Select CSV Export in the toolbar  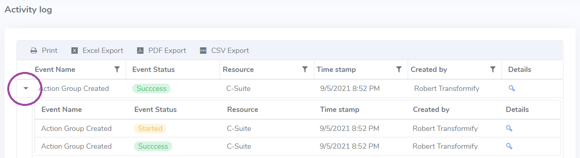(x=230, y=51)
